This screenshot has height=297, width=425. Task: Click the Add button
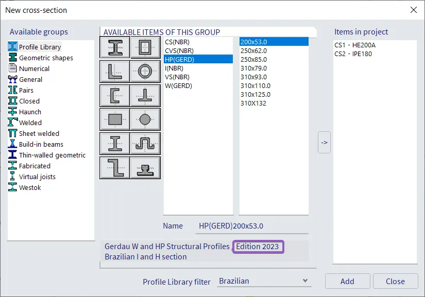(347, 281)
